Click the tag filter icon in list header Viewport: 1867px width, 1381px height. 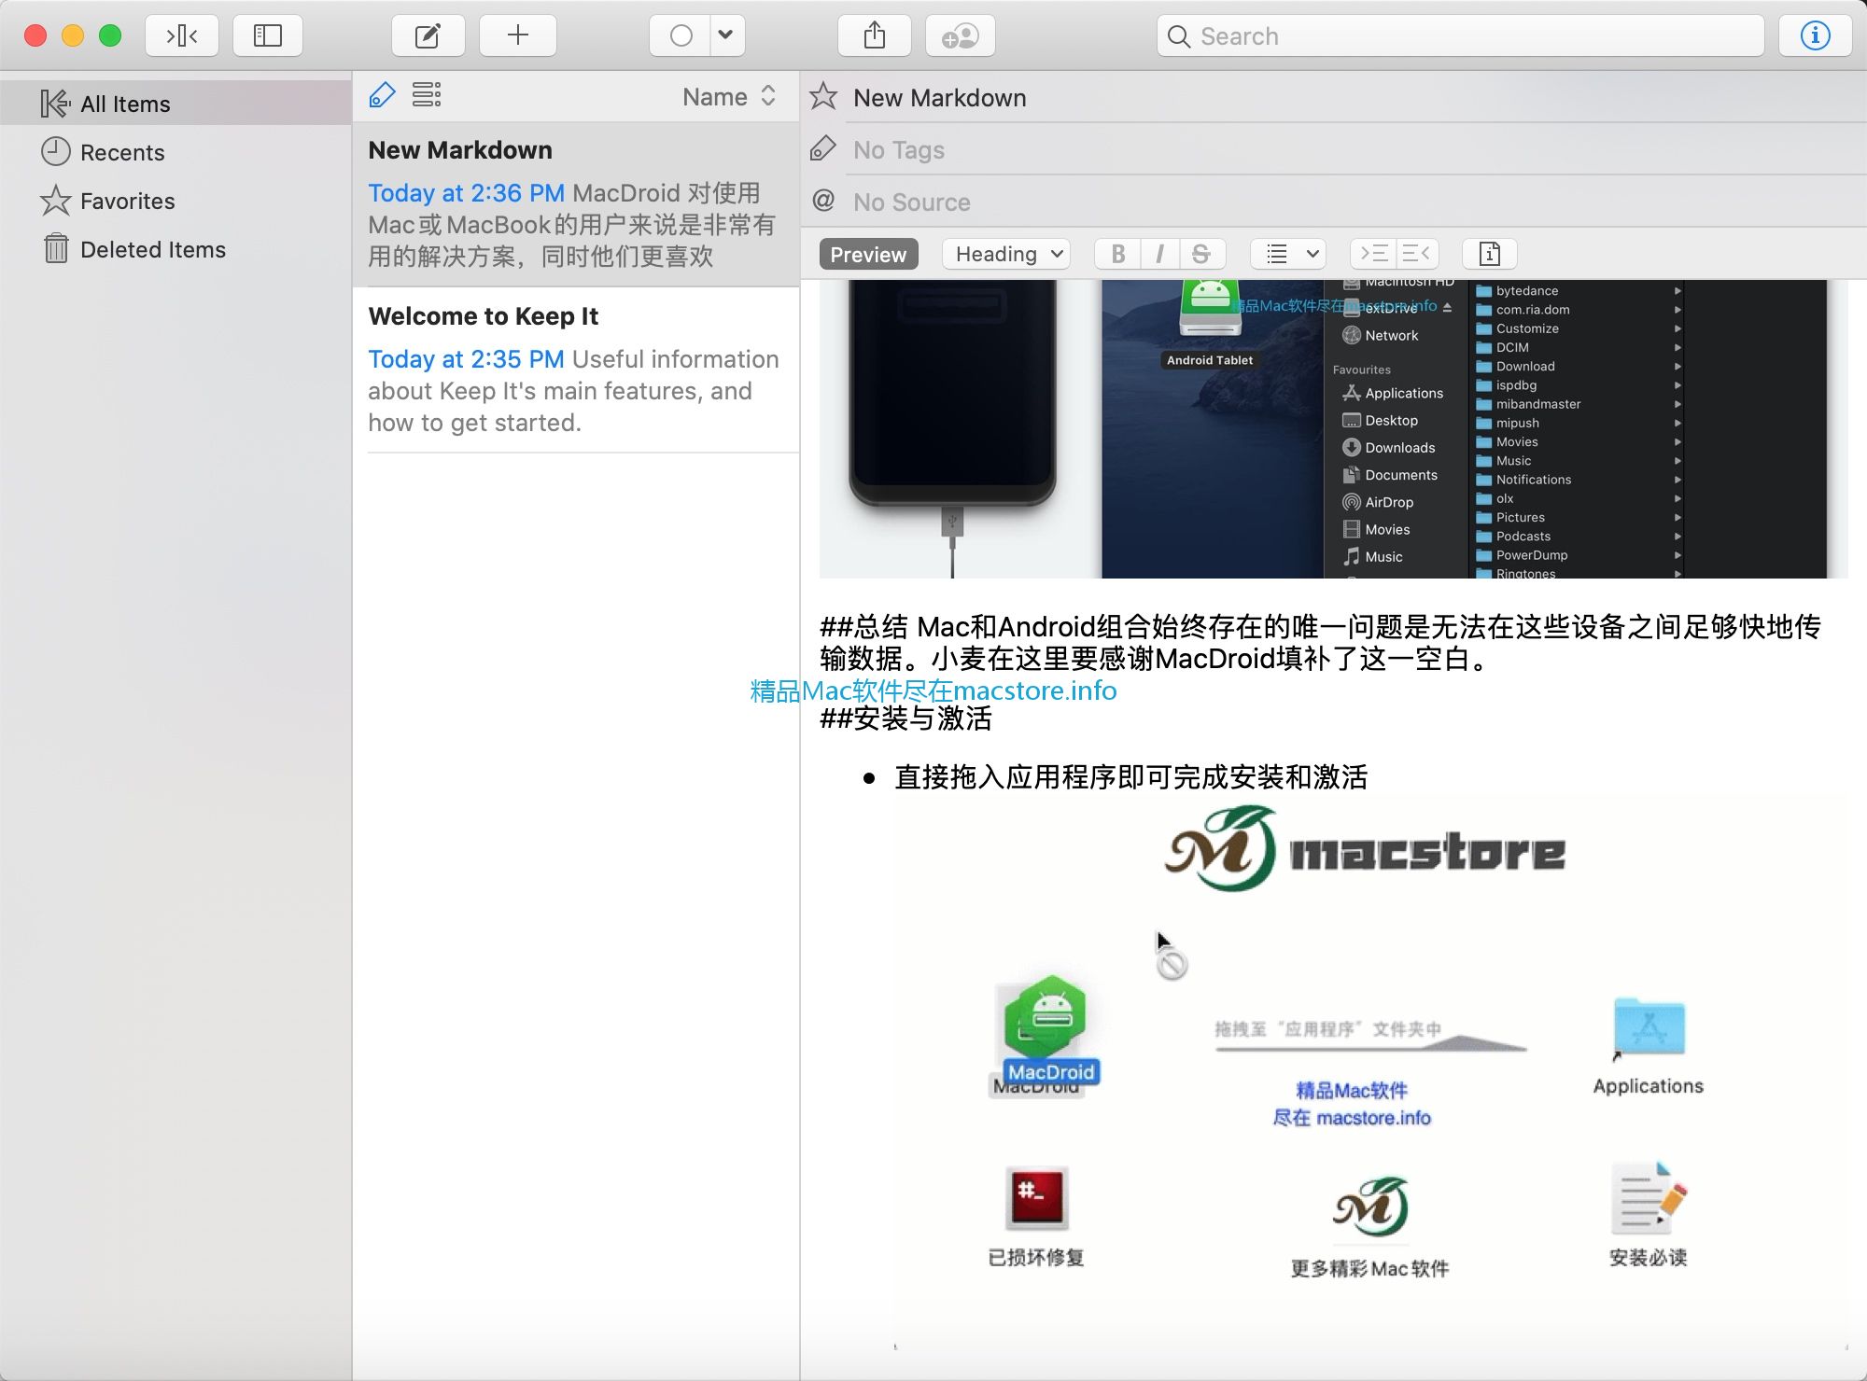383,95
